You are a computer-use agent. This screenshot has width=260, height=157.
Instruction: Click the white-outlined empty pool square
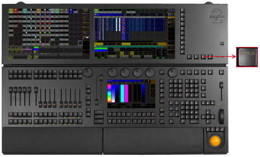(80, 43)
